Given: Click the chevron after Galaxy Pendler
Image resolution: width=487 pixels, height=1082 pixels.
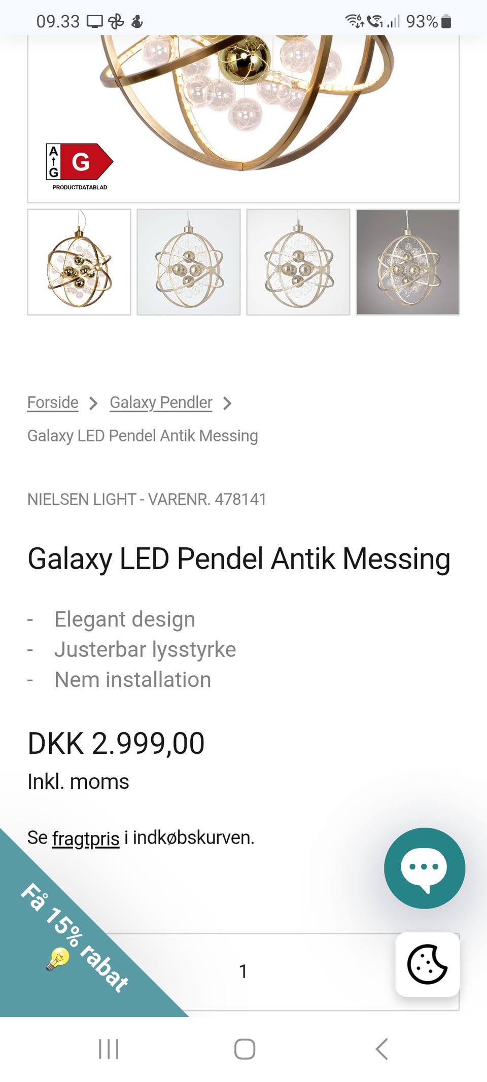Looking at the screenshot, I should (x=227, y=403).
